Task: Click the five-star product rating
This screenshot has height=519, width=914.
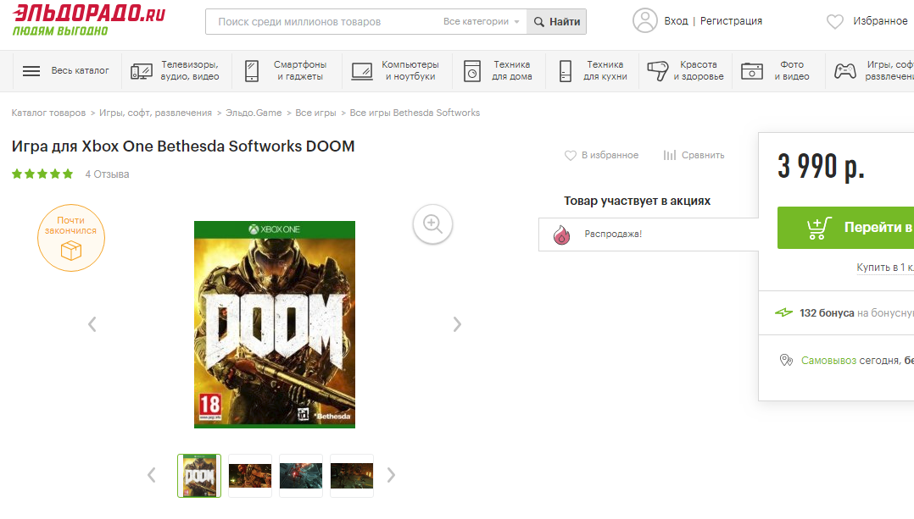Action: (x=42, y=174)
